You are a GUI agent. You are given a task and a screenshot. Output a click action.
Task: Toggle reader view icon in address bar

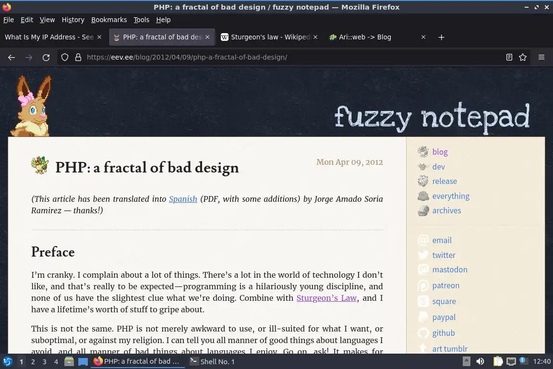pos(509,57)
